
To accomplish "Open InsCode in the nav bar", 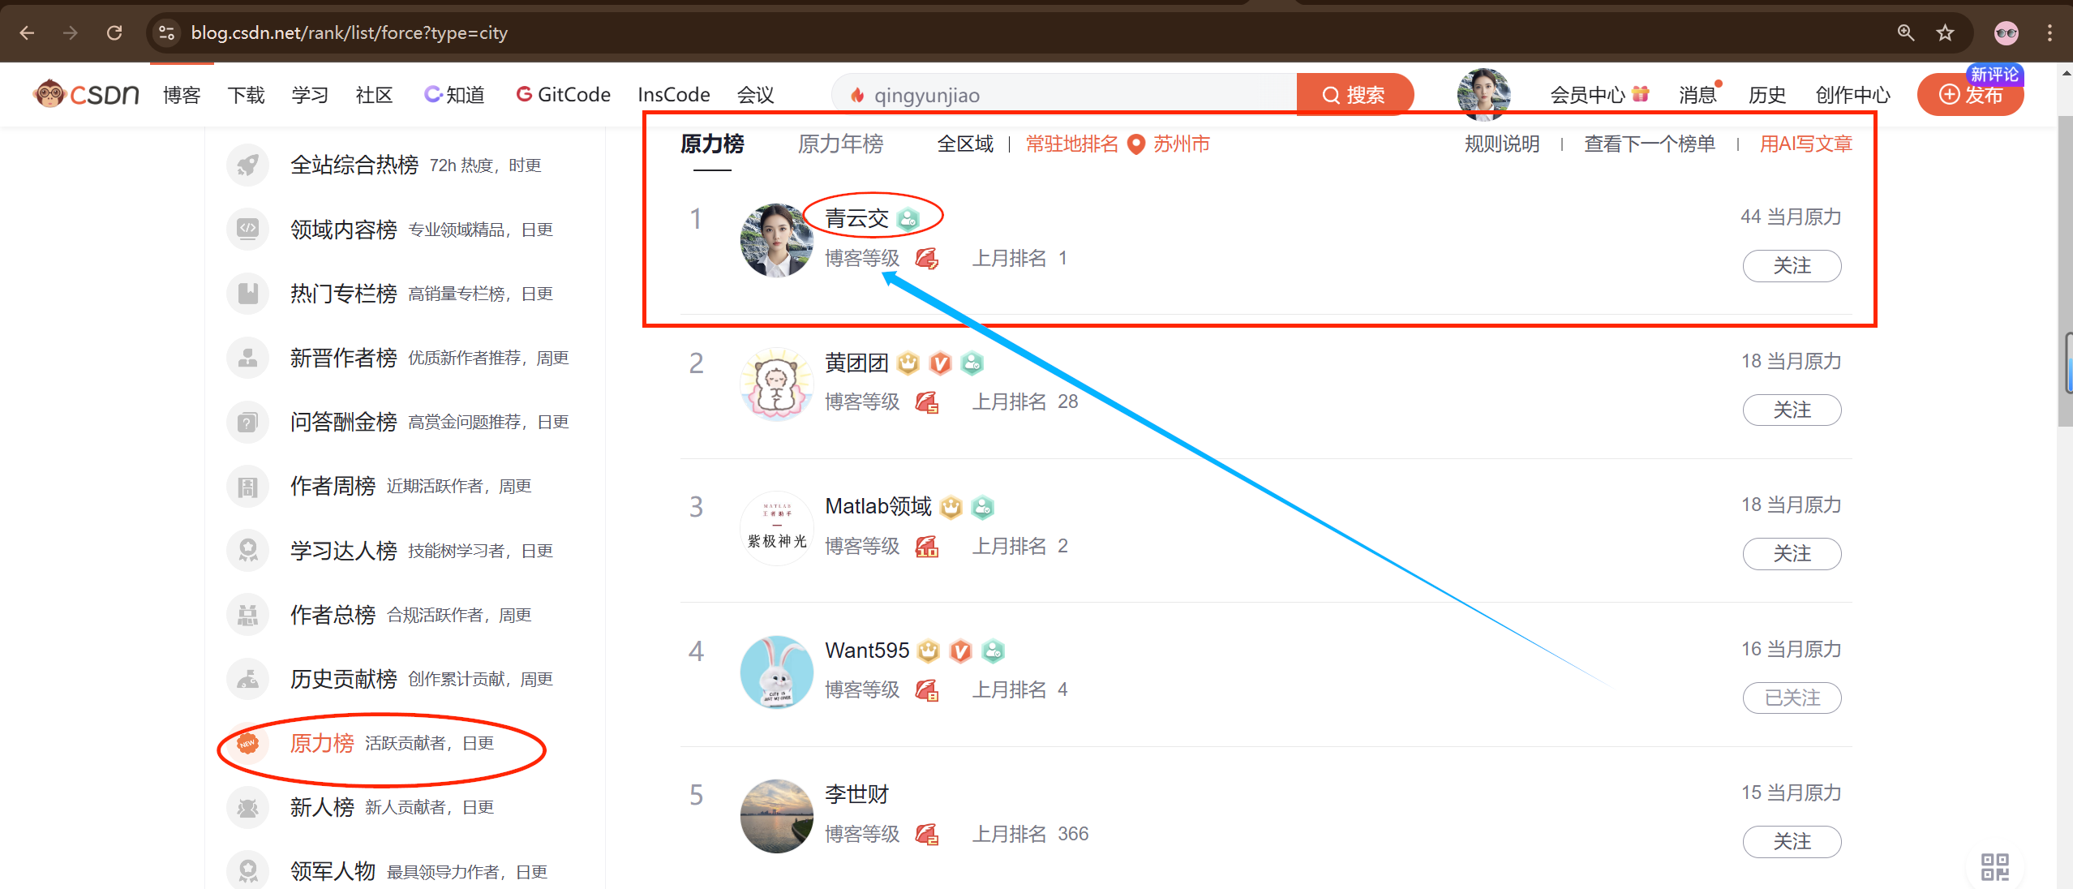I will click(x=674, y=95).
